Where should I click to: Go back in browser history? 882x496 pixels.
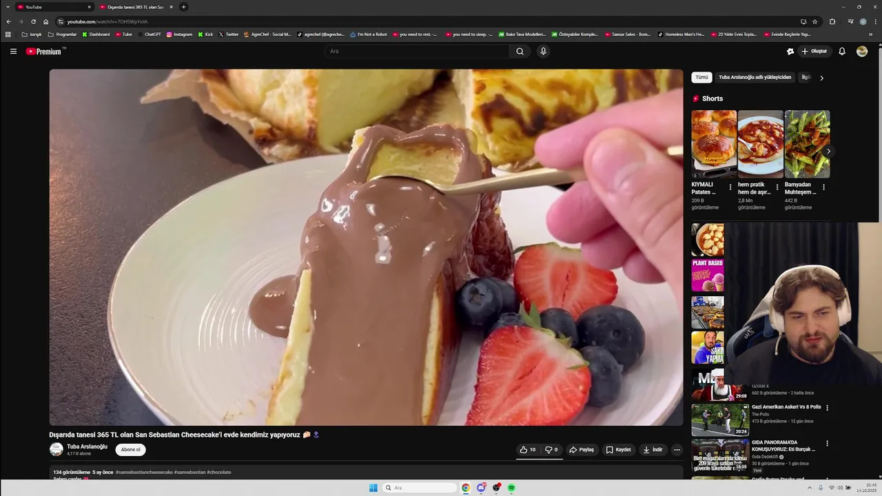(x=8, y=21)
